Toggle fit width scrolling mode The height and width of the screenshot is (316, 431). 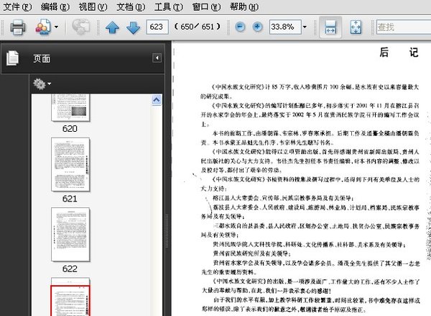tap(330, 27)
